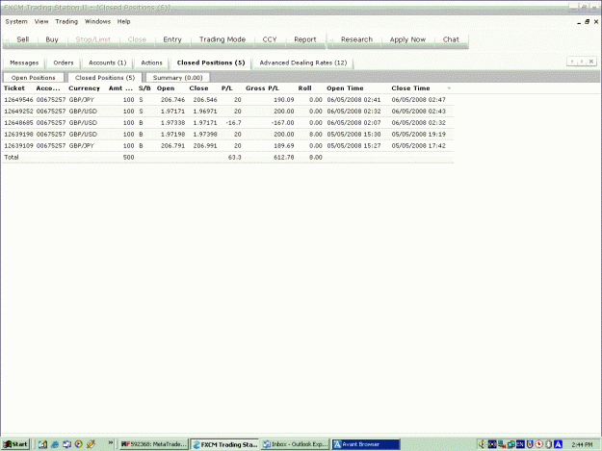The image size is (602, 451).
Task: Open the View menu
Action: [41, 22]
